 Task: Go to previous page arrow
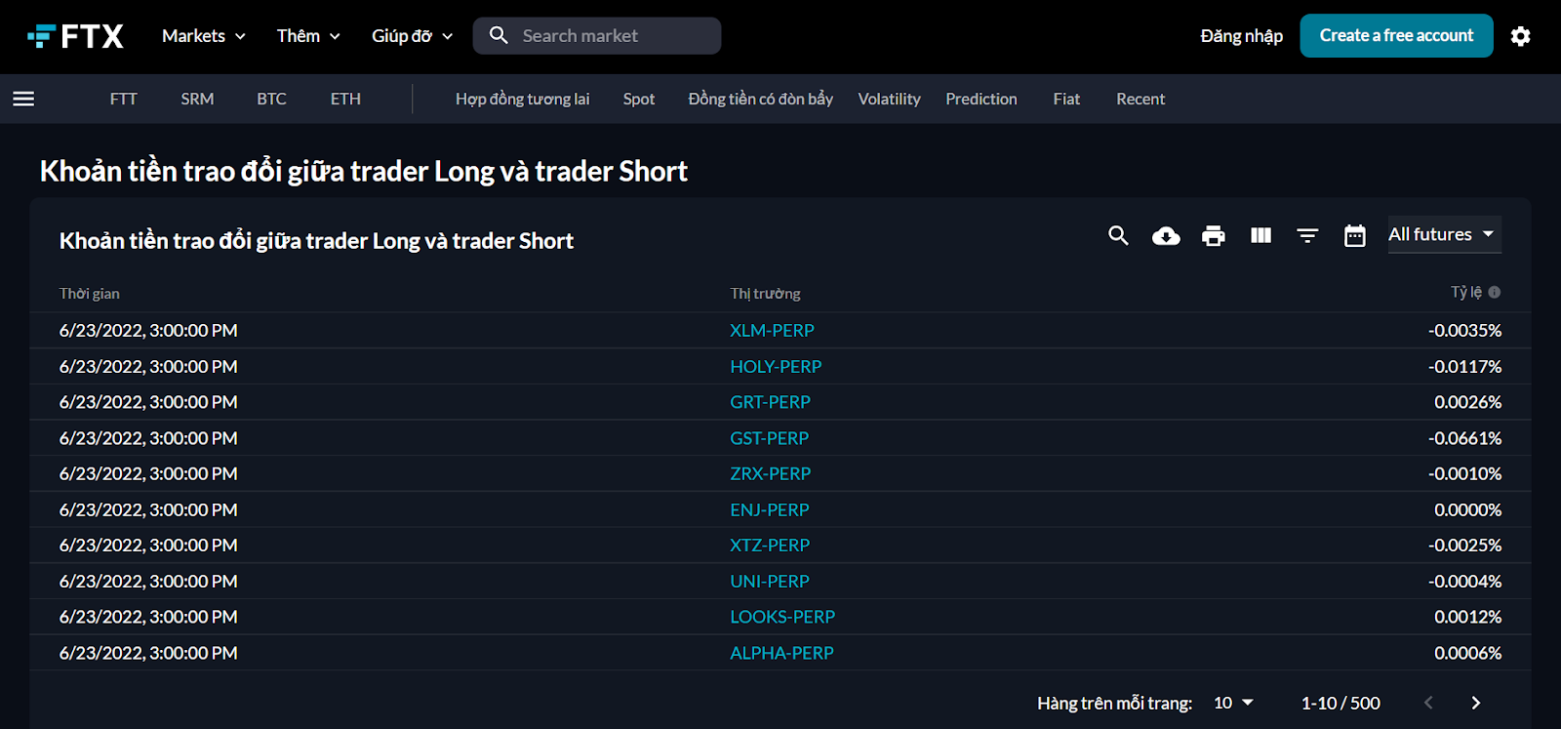click(1428, 703)
